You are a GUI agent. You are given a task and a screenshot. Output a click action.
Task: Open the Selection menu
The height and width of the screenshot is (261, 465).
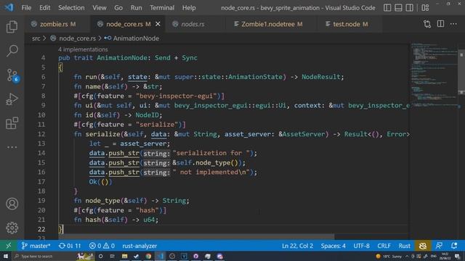click(71, 8)
